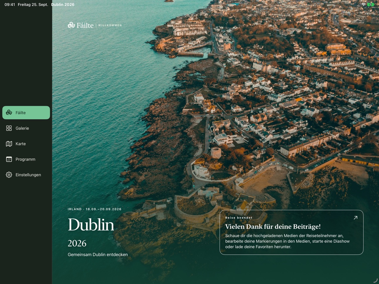Image resolution: width=379 pixels, height=284 pixels.
Task: Click the 2026 year text
Action: point(77,243)
